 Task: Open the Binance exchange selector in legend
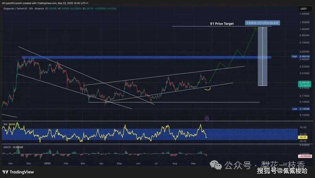[39, 9]
